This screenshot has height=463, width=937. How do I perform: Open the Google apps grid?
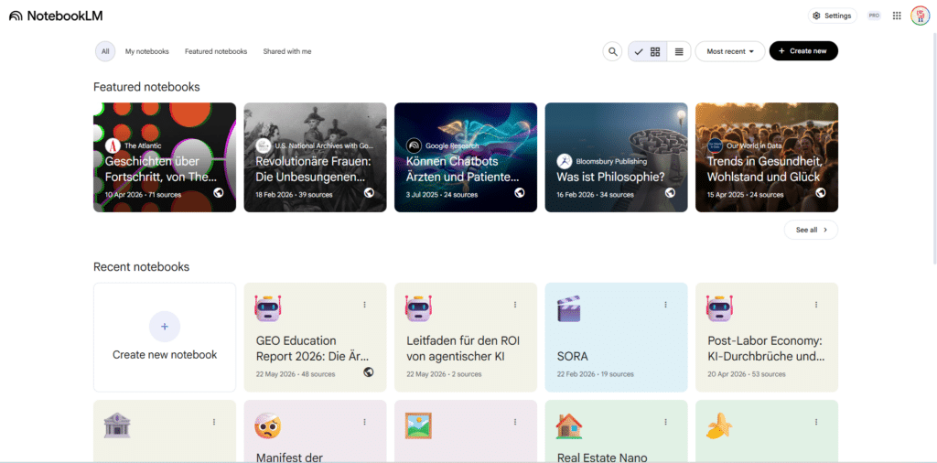[897, 16]
